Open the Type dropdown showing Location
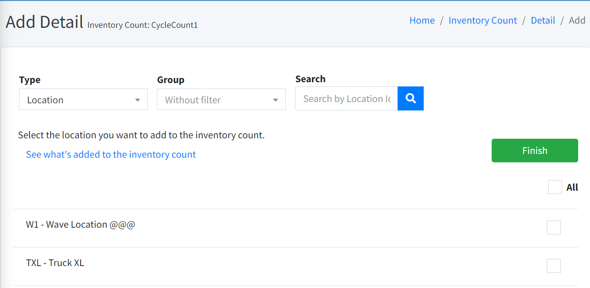 click(83, 100)
